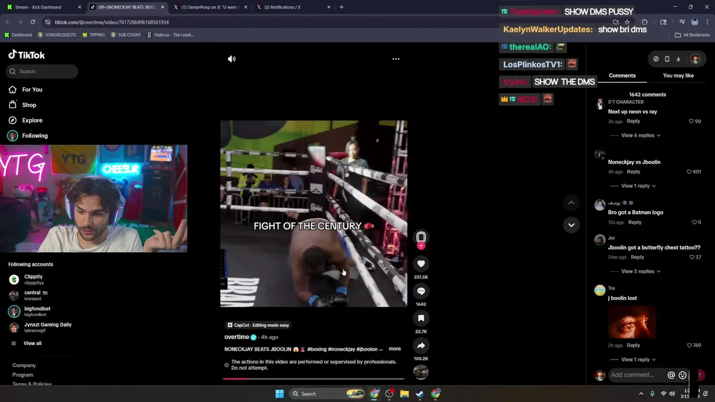Open the SUB COUNT bookmark
The height and width of the screenshot is (402, 715).
(125, 35)
